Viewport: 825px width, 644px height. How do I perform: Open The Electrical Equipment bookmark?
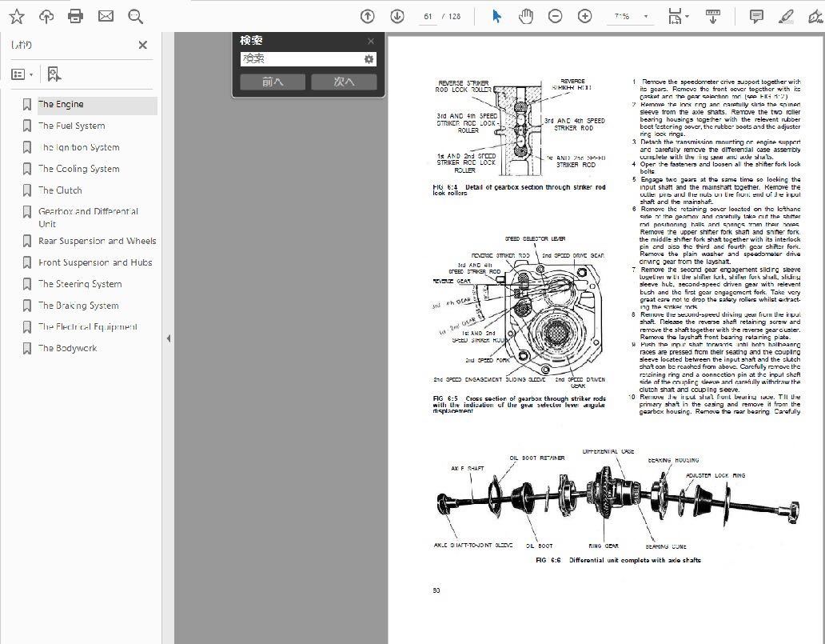point(88,327)
